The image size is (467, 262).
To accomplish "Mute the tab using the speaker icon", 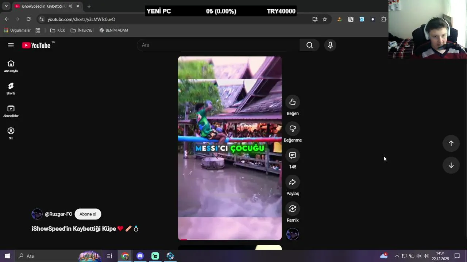I will point(70,6).
